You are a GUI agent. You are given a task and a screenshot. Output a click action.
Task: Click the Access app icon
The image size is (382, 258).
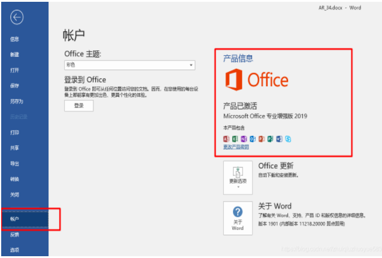coord(226,139)
